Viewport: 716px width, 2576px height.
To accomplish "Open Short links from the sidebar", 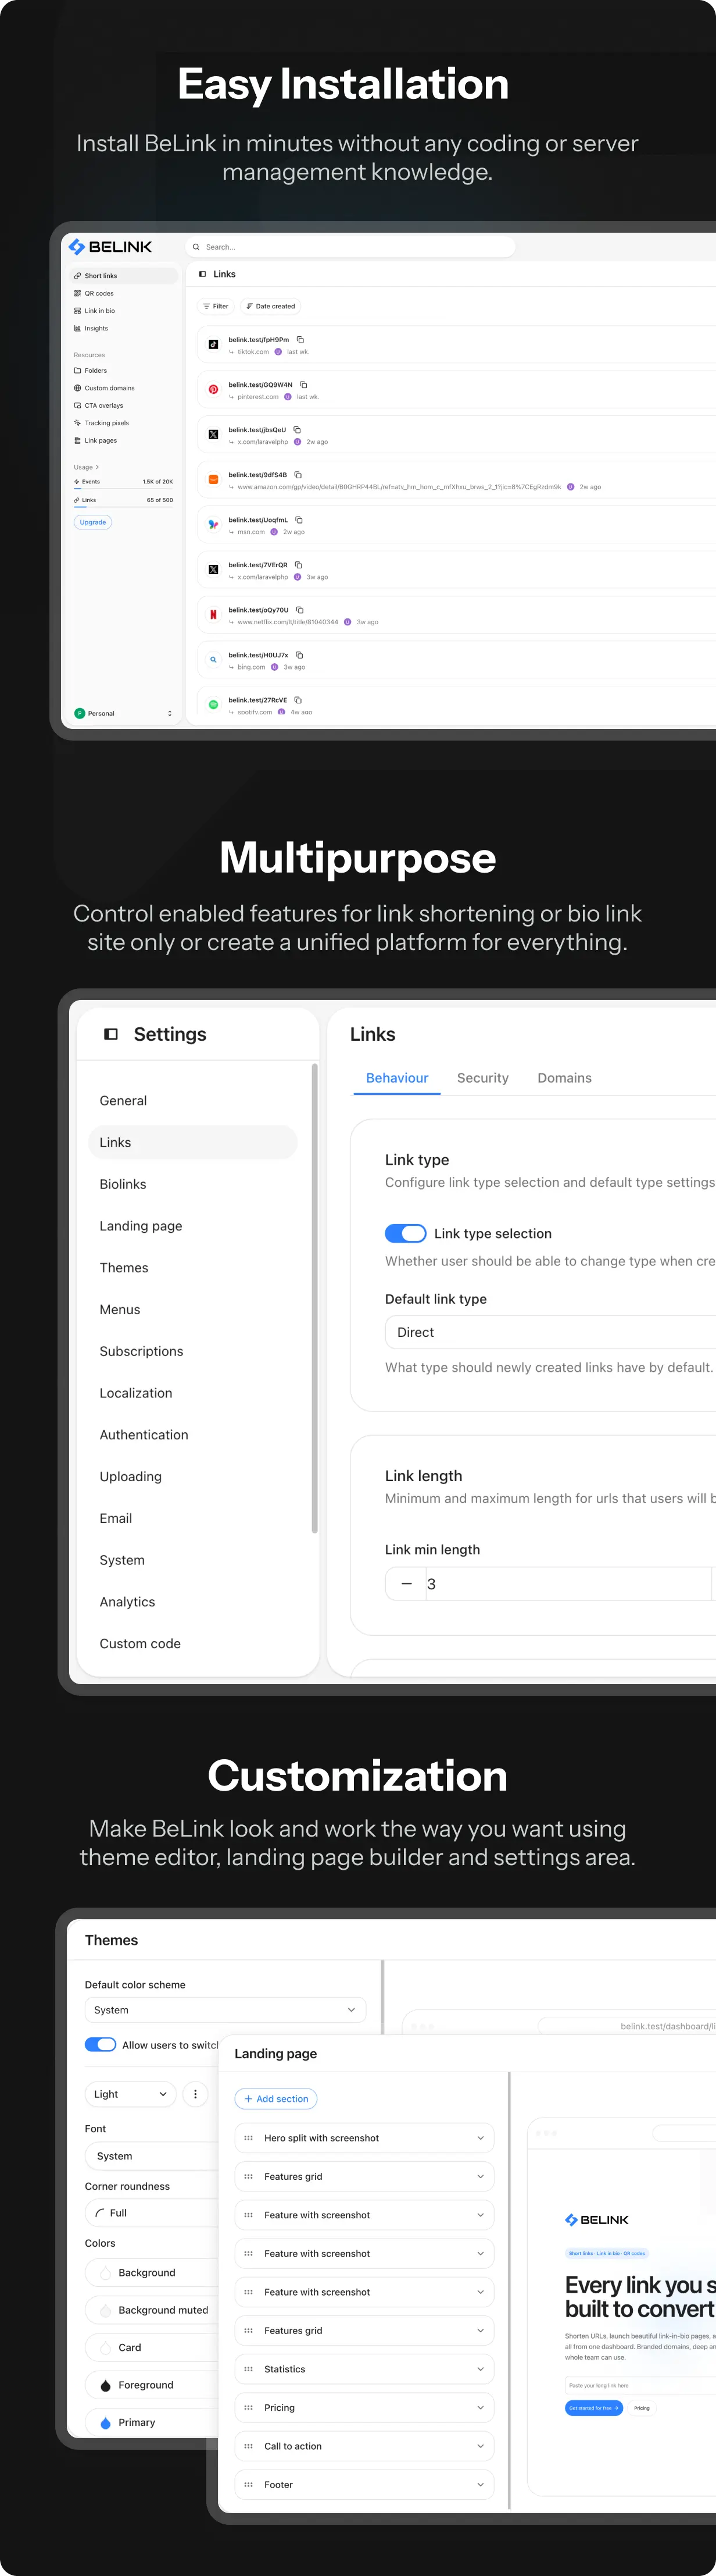I will pyautogui.click(x=124, y=276).
